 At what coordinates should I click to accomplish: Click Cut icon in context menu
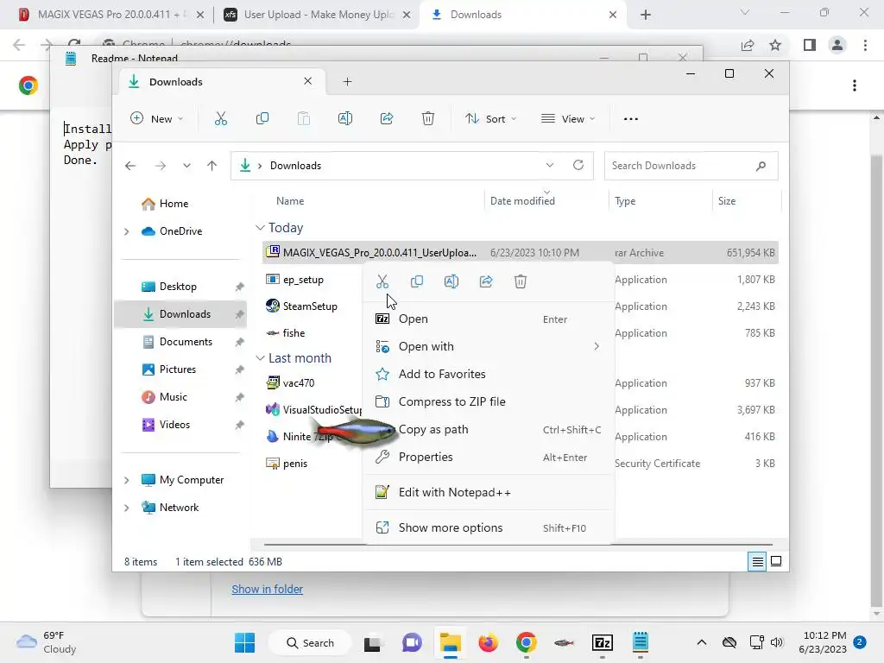click(x=382, y=281)
